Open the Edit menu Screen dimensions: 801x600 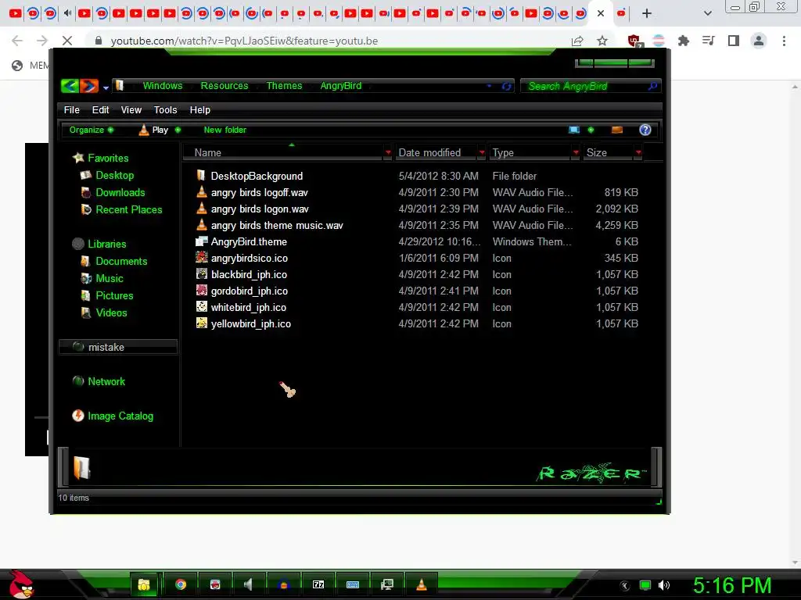pos(100,109)
